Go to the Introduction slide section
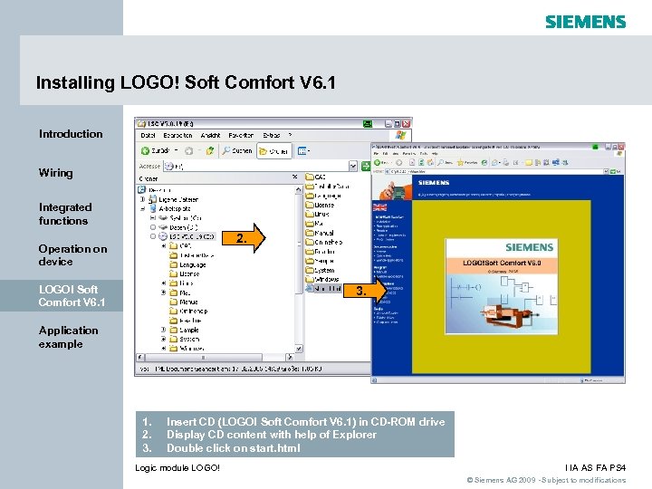 pyautogui.click(x=71, y=134)
